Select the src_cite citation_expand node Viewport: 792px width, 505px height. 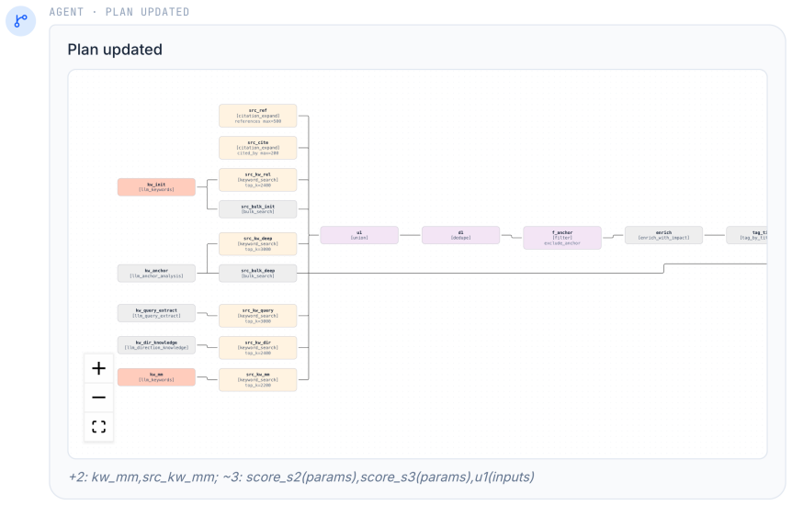coord(257,148)
